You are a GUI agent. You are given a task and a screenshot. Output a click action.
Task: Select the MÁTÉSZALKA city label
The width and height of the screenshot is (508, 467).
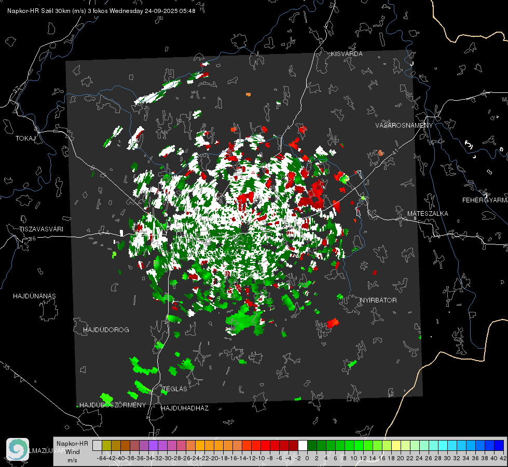(428, 214)
